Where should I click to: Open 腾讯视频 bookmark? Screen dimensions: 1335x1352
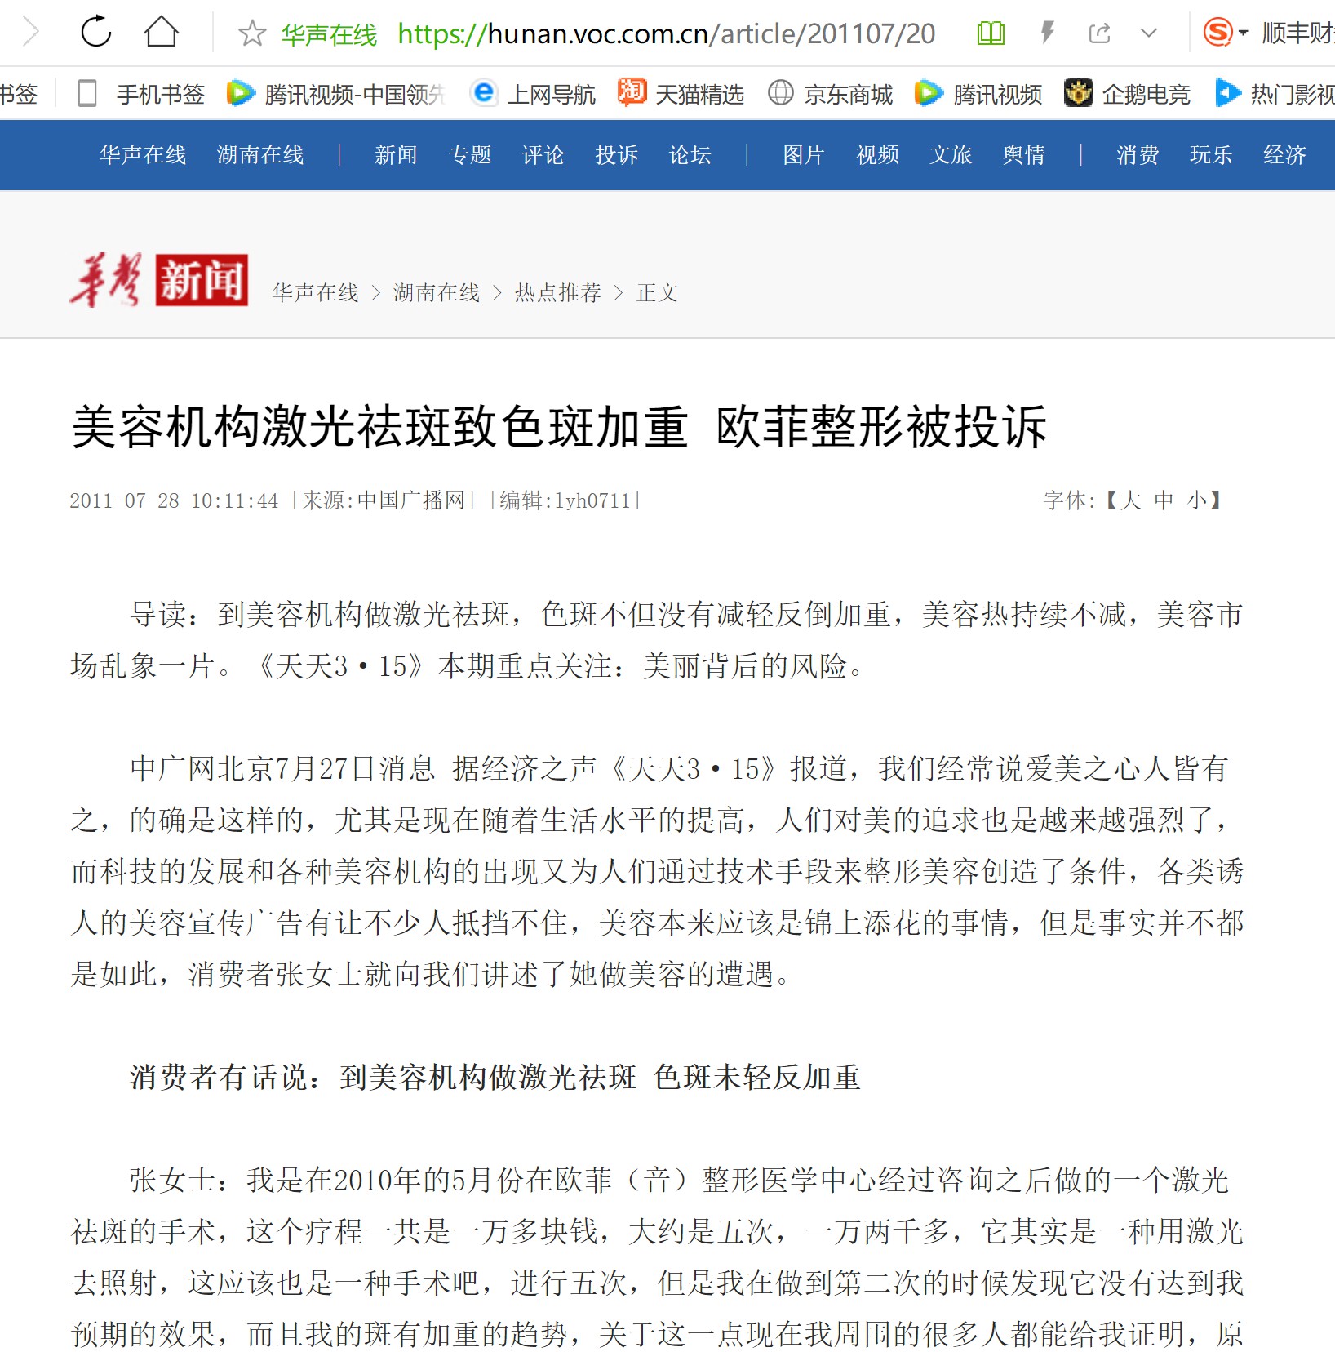[978, 94]
